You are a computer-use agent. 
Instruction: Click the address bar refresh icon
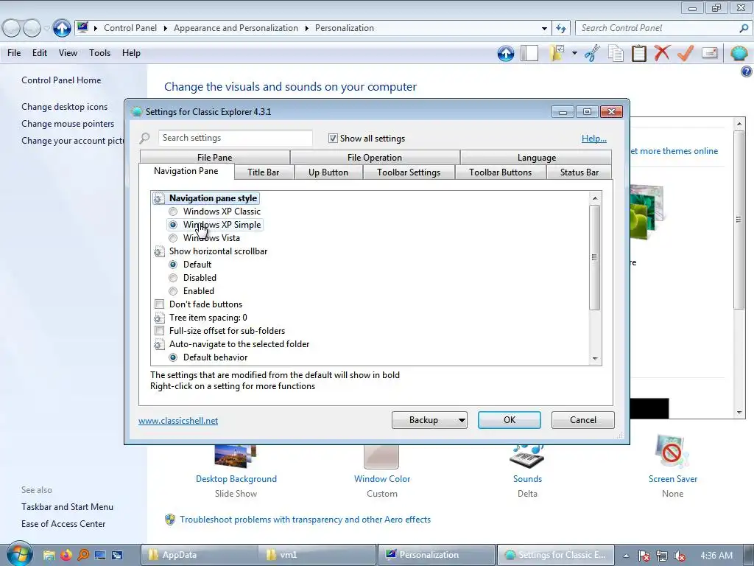(x=560, y=29)
